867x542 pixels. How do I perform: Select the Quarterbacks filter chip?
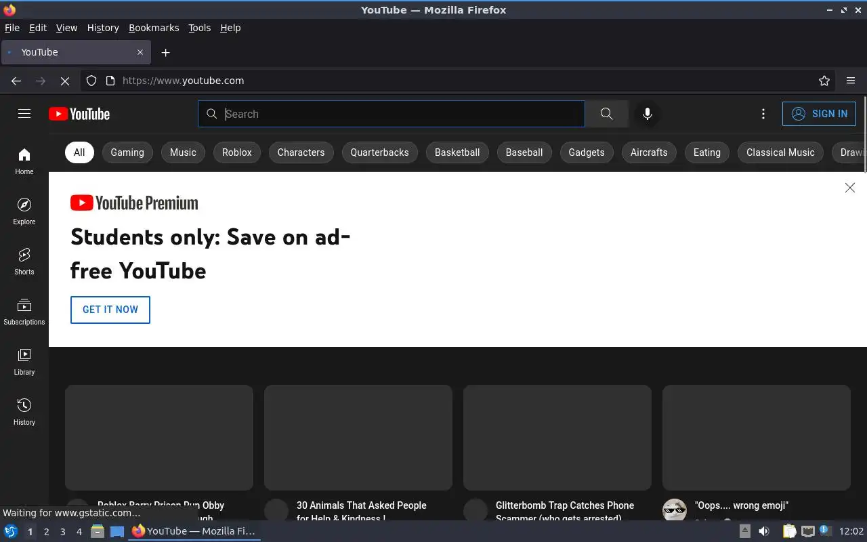pos(379,152)
